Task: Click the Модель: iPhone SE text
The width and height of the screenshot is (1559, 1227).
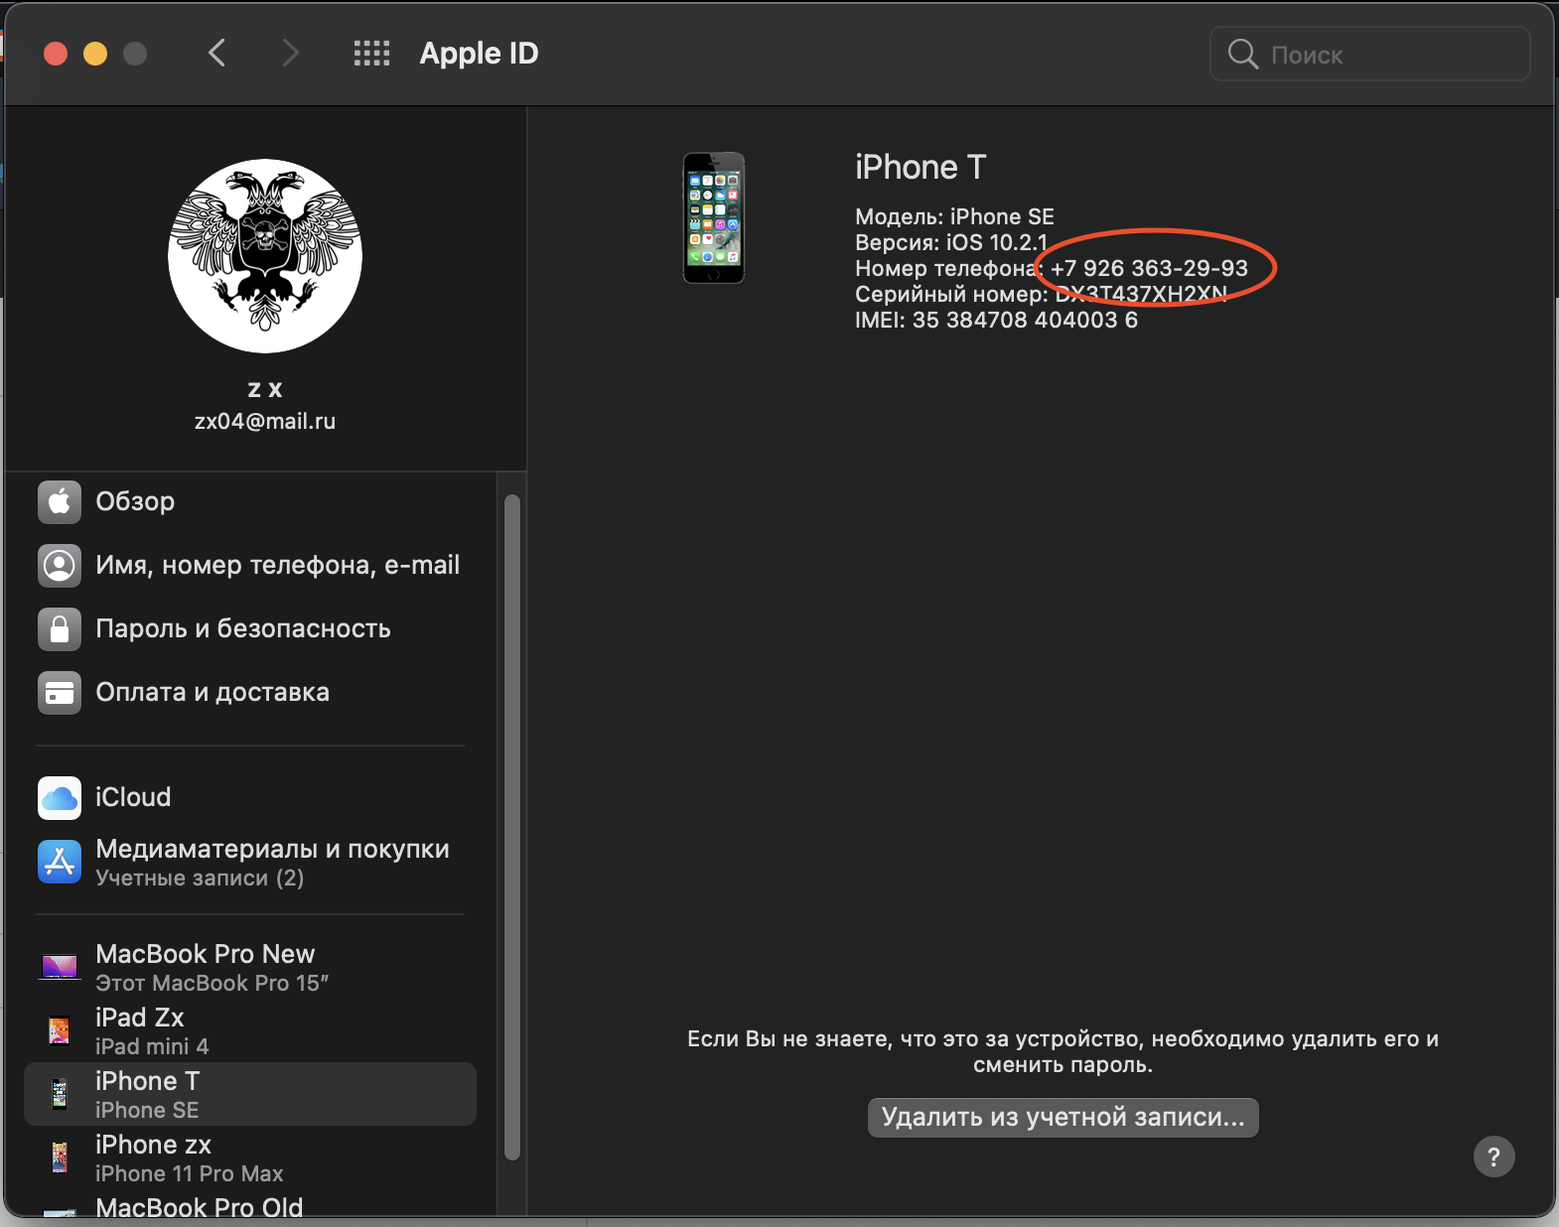Action: (x=954, y=216)
